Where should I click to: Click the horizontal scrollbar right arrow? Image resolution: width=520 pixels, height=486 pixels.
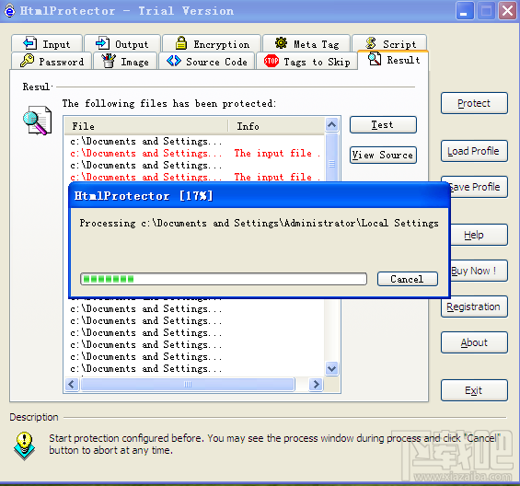click(x=316, y=385)
